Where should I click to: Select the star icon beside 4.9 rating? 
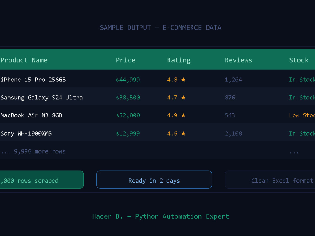click(183, 115)
